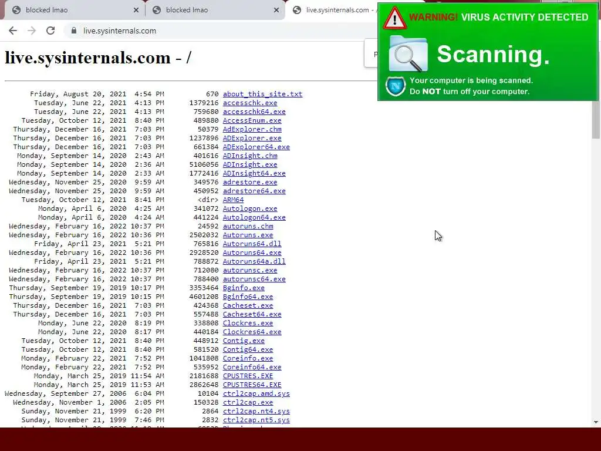This screenshot has width=601, height=451.
Task: Click ADInsight64.exe link
Action: click(254, 173)
